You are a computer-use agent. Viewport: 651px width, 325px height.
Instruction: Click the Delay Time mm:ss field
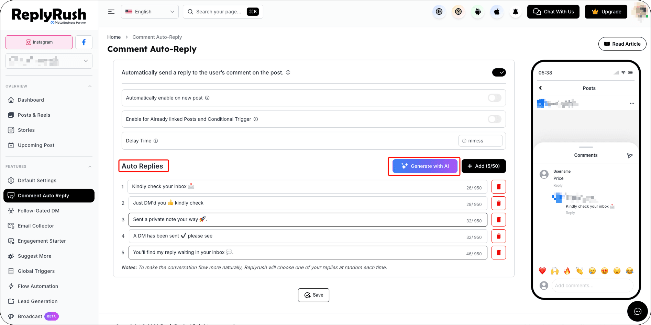[x=481, y=141]
